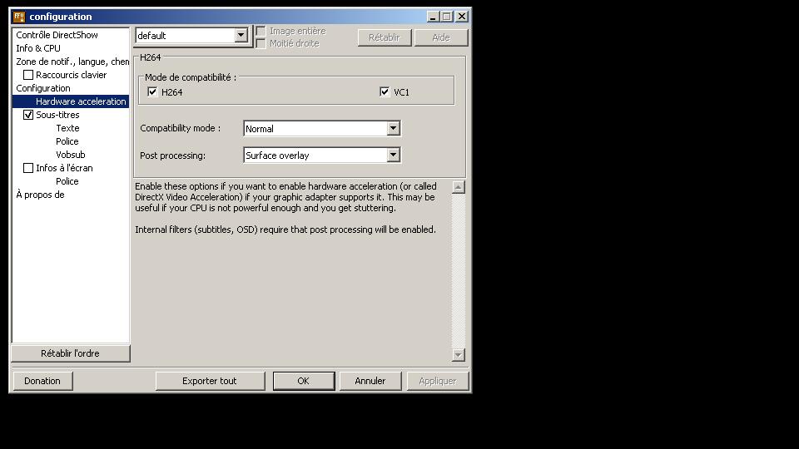This screenshot has width=799, height=449.
Task: Click the description scrollbar down arrow
Action: click(x=458, y=355)
